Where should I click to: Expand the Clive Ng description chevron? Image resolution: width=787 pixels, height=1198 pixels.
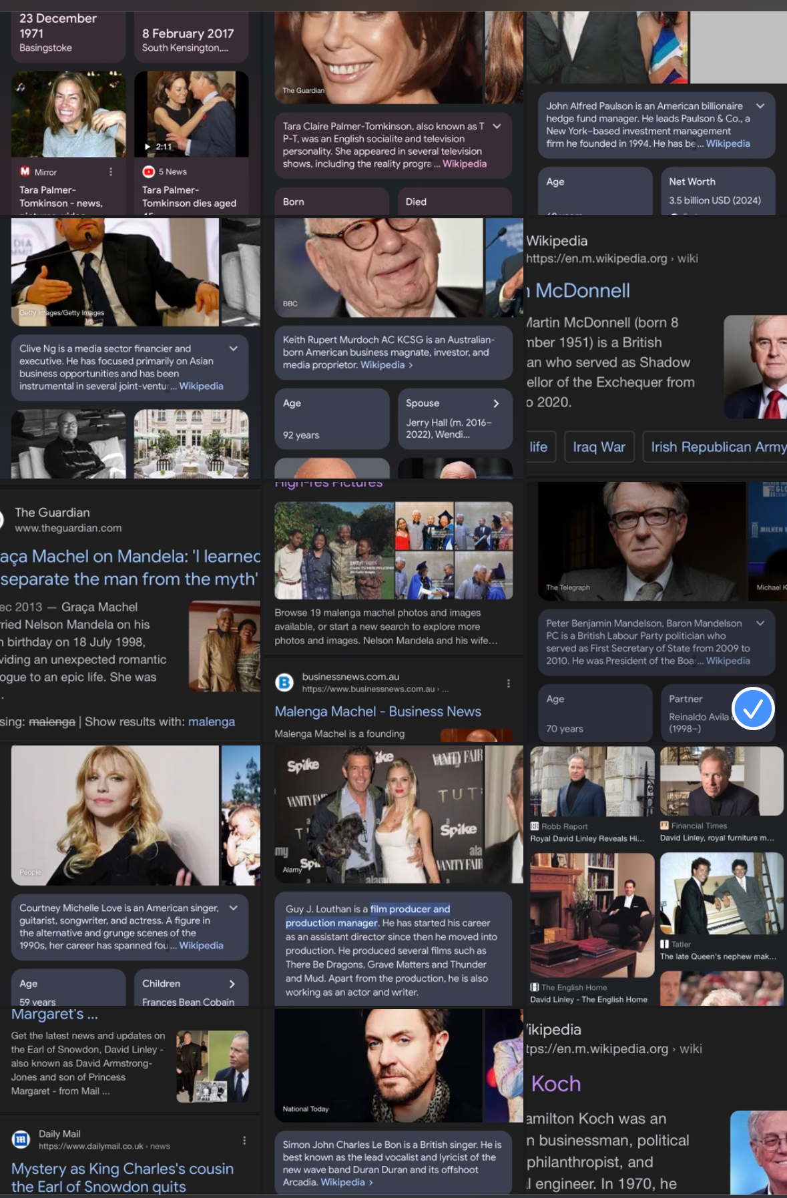coord(234,348)
